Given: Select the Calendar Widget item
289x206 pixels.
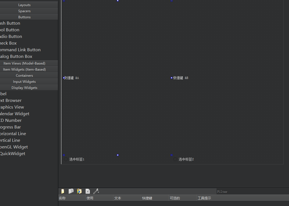Looking at the screenshot, I should pyautogui.click(x=14, y=114).
